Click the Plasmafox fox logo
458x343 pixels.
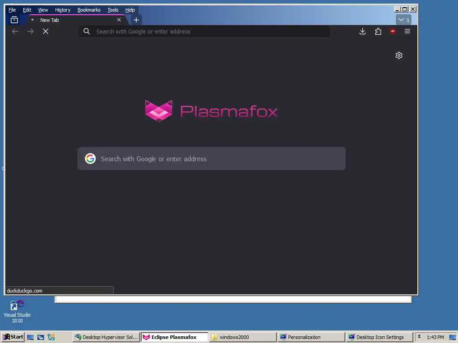pos(159,111)
